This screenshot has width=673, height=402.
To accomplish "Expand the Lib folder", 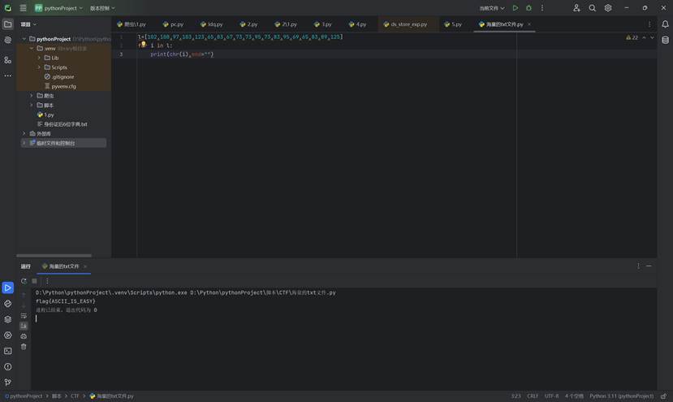I will click(x=39, y=58).
